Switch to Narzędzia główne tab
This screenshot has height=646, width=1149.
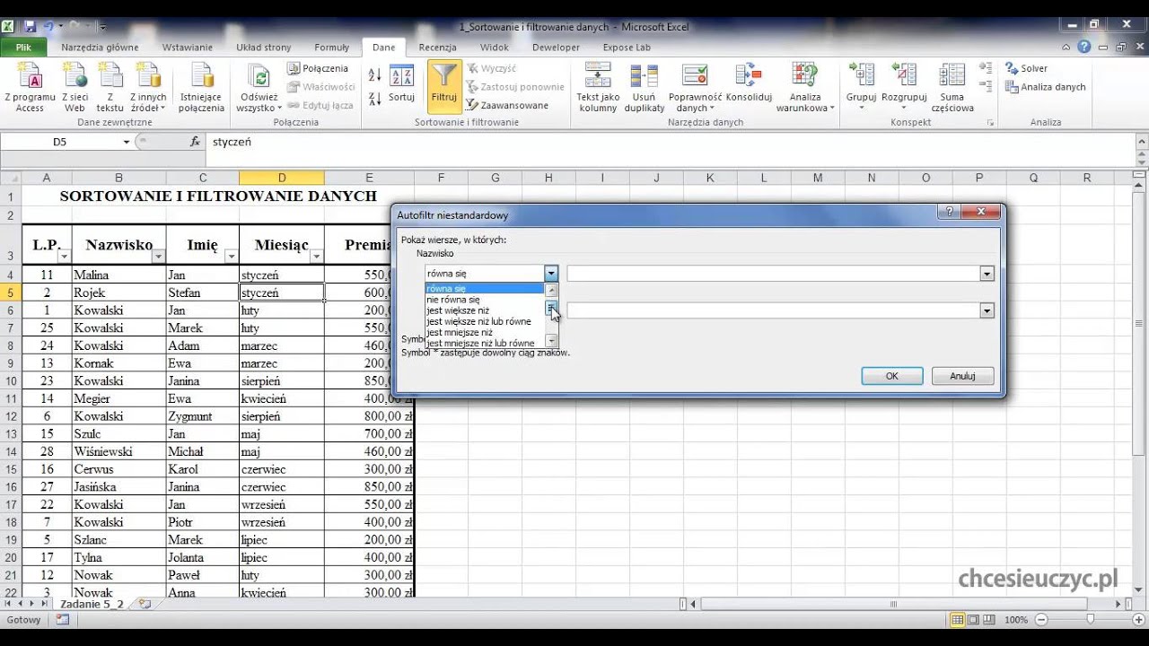click(100, 48)
